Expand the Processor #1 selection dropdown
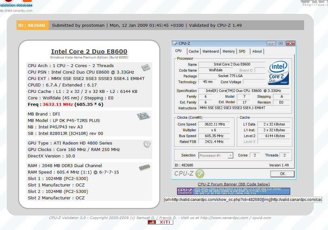This screenshot has width=328, height=230. (230, 155)
